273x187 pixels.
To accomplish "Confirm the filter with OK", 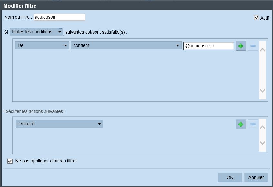I will point(230,177).
